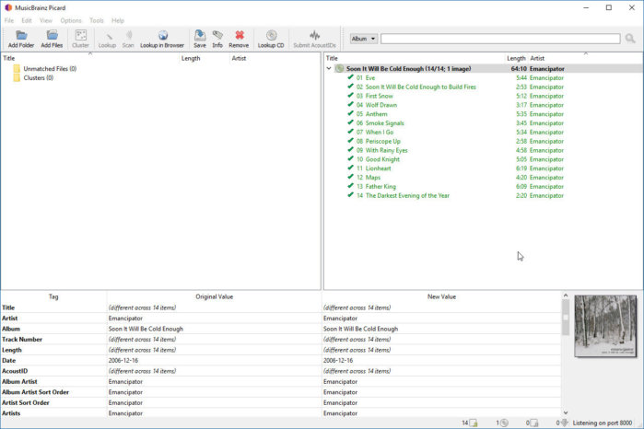Click in the search text field
The height and width of the screenshot is (429, 644).
500,39
